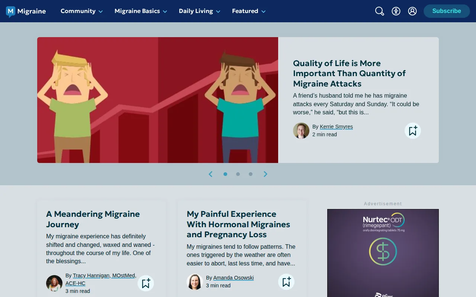
Task: Expand the Daily Living menu
Action: pyautogui.click(x=200, y=11)
